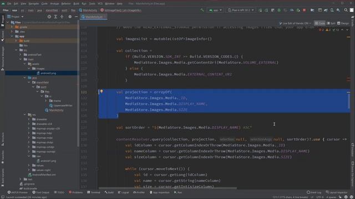The width and height of the screenshot is (355, 199).
Task: Click the Make Project hammer icon
Action: 202,10
